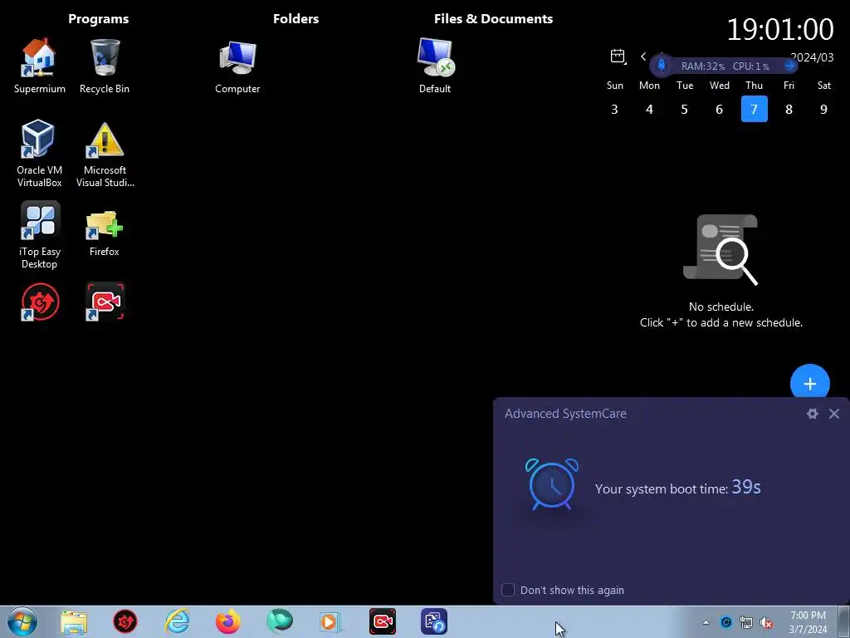850x638 pixels.
Task: Launch Oracle VM VirtualBox shortcut
Action: pyautogui.click(x=39, y=154)
